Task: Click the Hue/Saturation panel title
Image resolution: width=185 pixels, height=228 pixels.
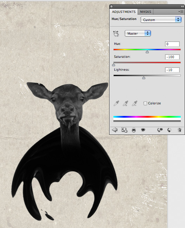Action: point(124,19)
